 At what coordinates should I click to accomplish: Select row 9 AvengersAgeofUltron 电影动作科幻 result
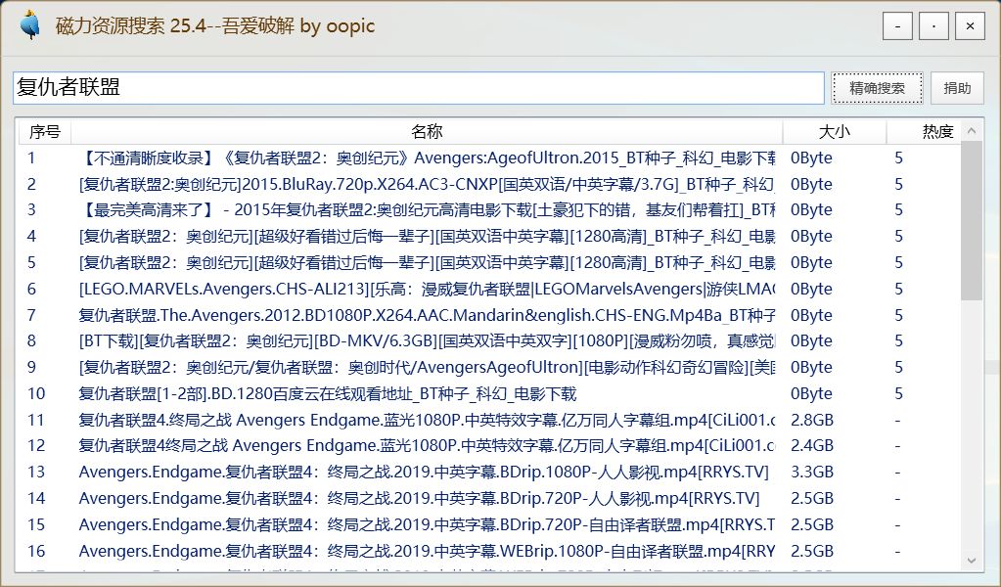427,367
